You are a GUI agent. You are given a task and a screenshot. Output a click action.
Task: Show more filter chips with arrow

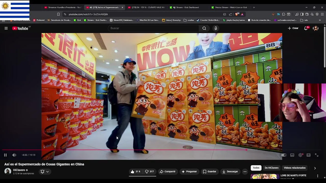coord(315,168)
